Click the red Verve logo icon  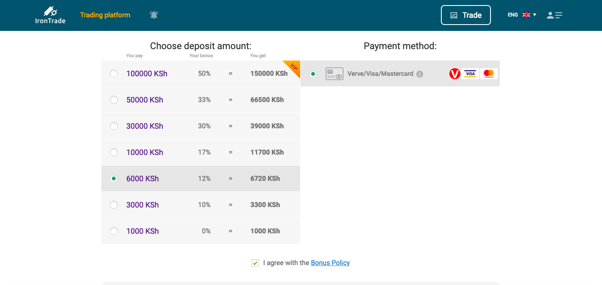click(454, 74)
